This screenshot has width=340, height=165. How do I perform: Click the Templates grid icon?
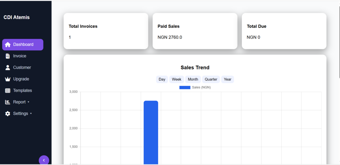(x=8, y=91)
